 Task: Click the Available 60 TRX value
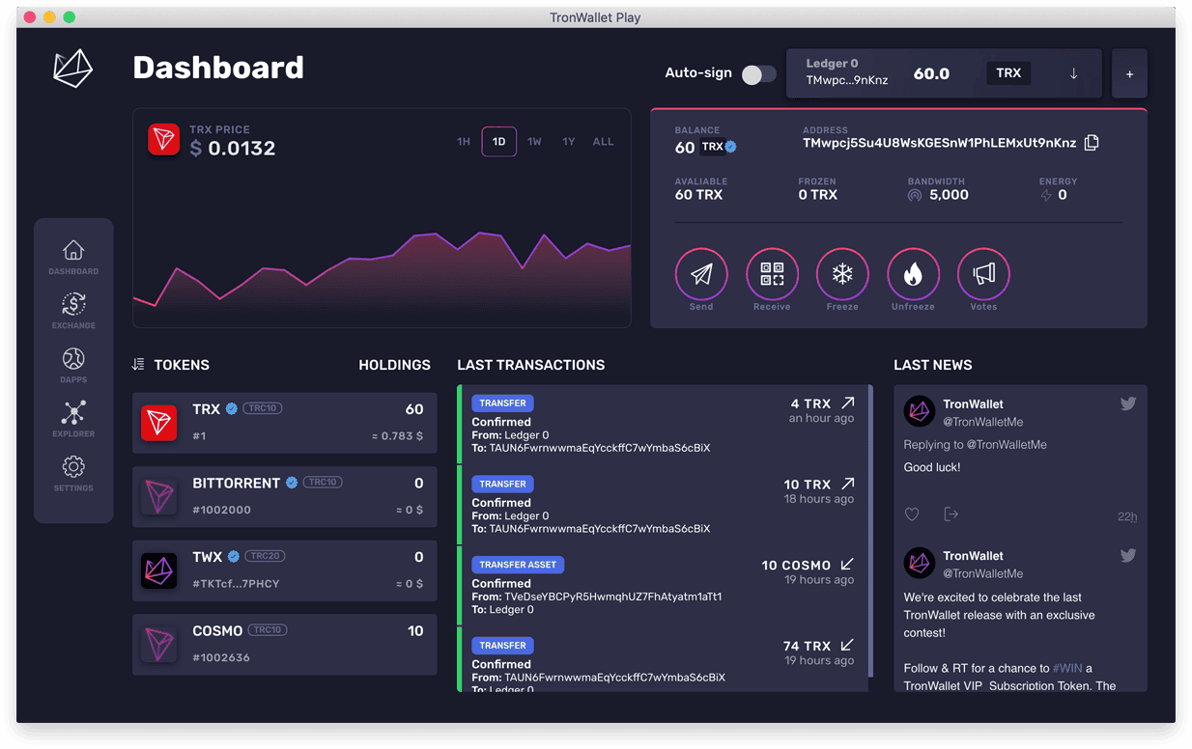[698, 195]
